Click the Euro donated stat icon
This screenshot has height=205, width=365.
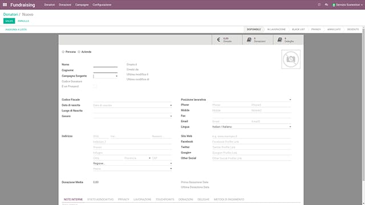point(218,40)
